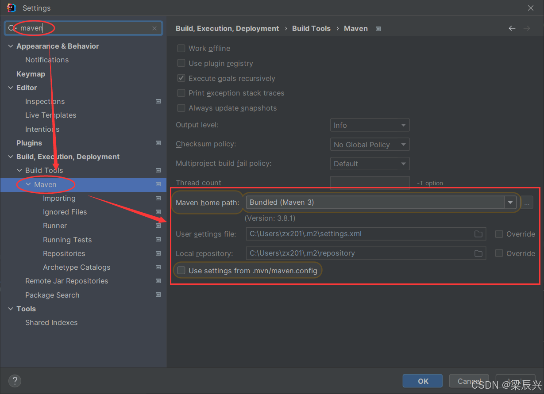This screenshot has width=544, height=394.
Task: Collapse the Editor section
Action: click(x=11, y=88)
